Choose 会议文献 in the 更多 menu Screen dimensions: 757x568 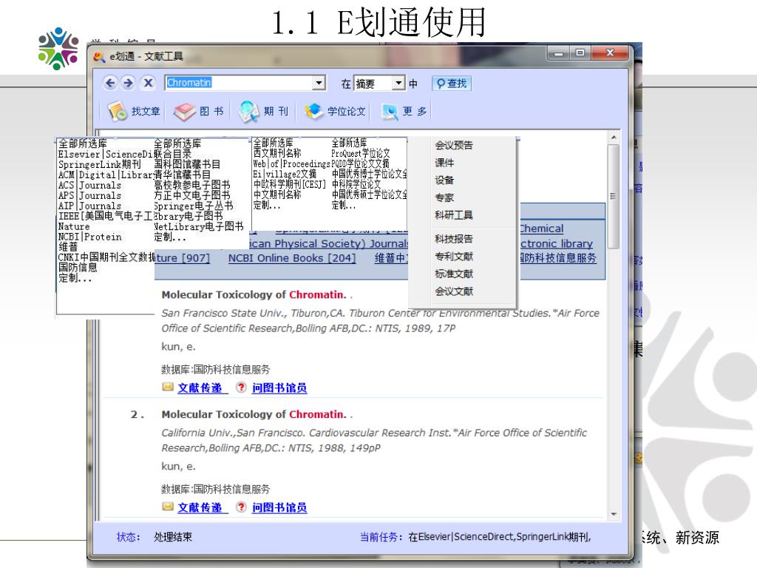454,291
